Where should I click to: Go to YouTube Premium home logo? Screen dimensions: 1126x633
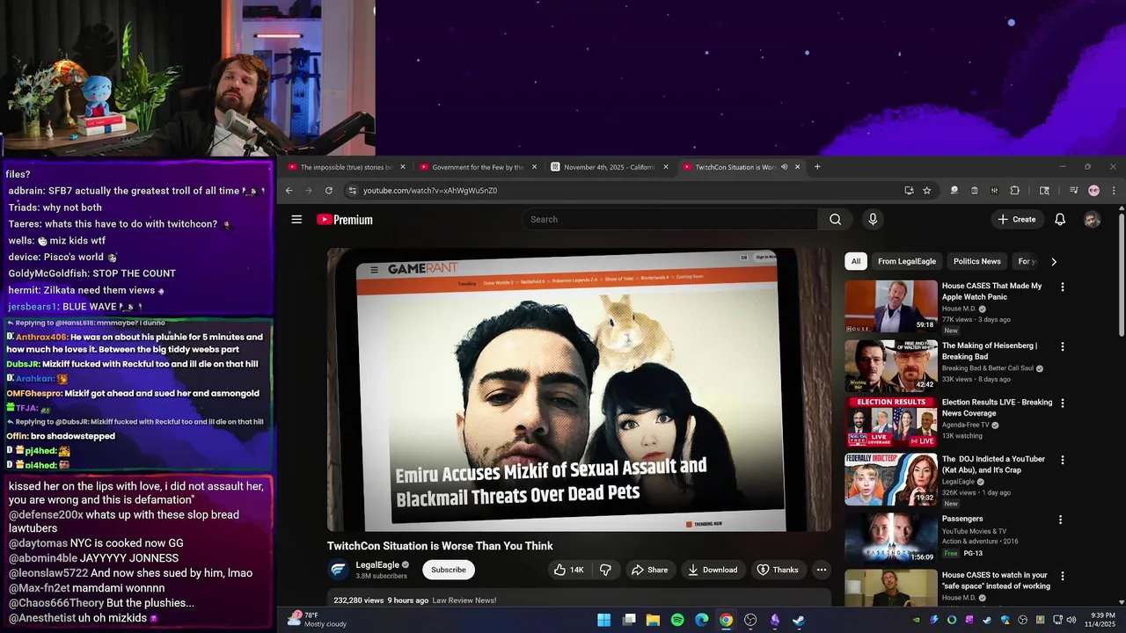click(x=345, y=220)
